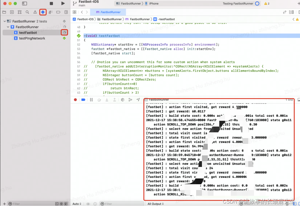Image resolution: width=300 pixels, height=207 pixels.
Task: Click the variables view Filter field
Action: click(122, 204)
